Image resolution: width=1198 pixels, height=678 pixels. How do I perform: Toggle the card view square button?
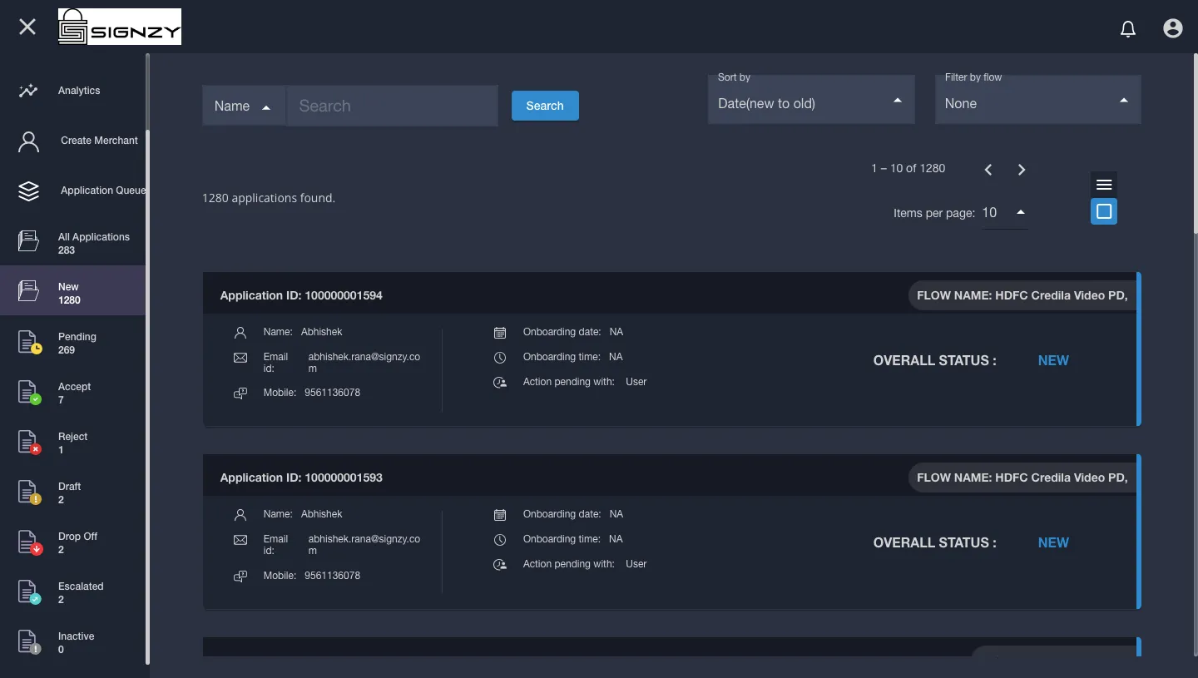tap(1104, 211)
